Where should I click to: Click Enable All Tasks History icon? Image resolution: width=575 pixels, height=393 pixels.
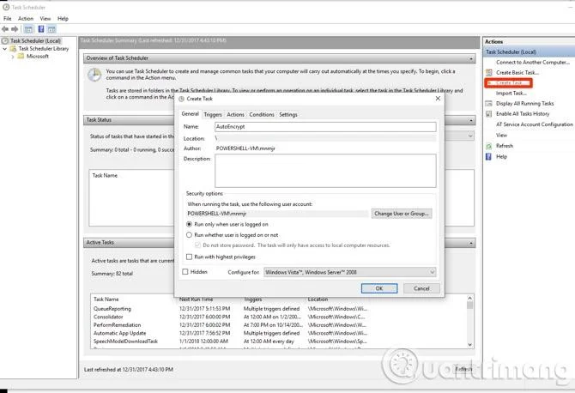tap(489, 114)
